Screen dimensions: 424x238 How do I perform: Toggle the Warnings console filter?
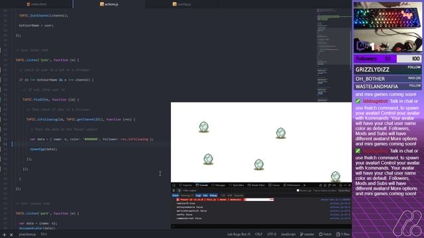[187, 196]
